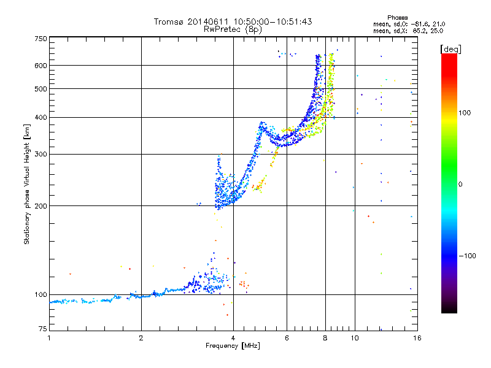
Task: Click the x-axis '10' tick label
Action: [355, 338]
